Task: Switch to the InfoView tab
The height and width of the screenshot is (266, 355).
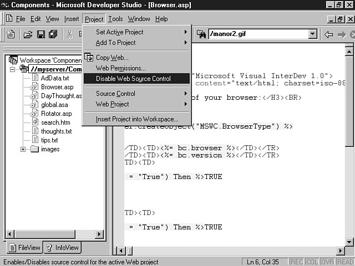Action: coord(62,248)
